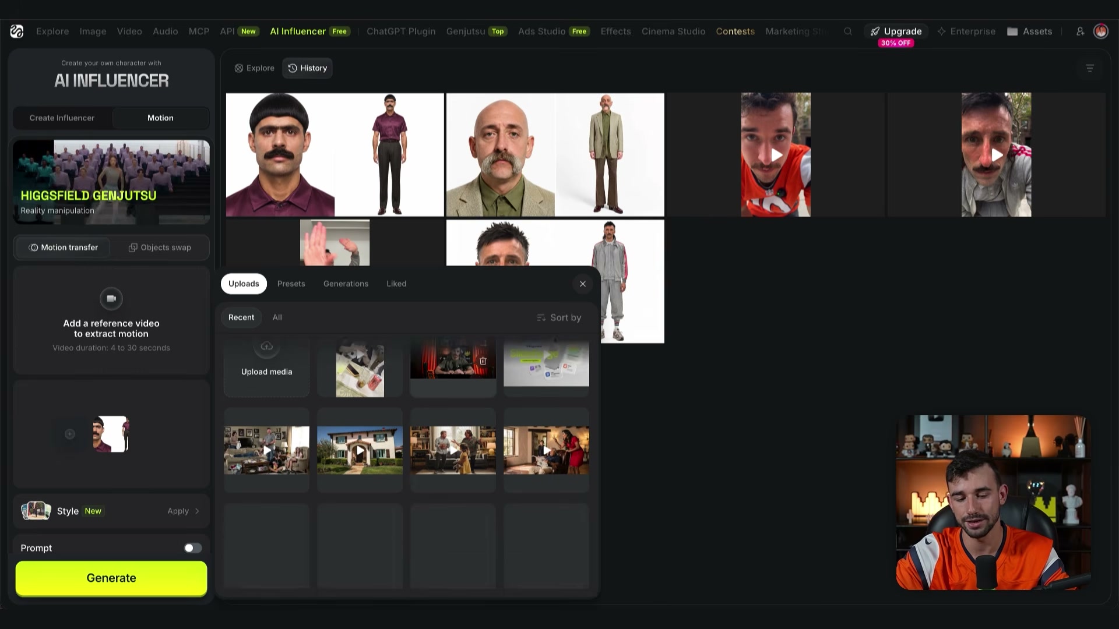Screen dimensions: 1119x629
Task: Open the Sort by dropdown
Action: 559,317
